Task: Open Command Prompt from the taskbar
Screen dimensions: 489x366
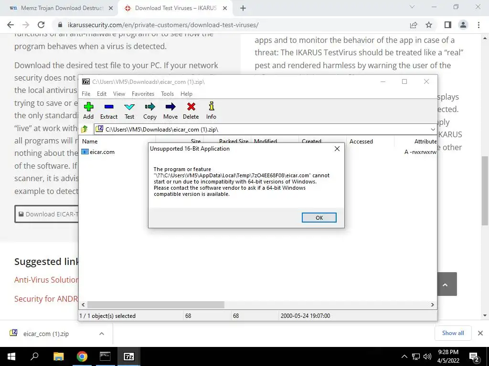Action: point(105,356)
